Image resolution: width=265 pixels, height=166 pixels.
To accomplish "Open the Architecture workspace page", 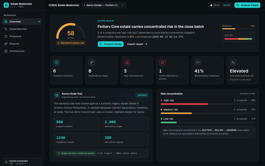I will pos(22,51).
